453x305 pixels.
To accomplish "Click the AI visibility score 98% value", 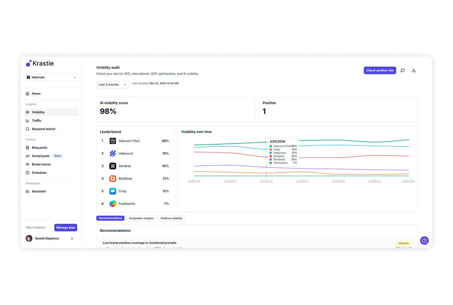I will coord(108,111).
